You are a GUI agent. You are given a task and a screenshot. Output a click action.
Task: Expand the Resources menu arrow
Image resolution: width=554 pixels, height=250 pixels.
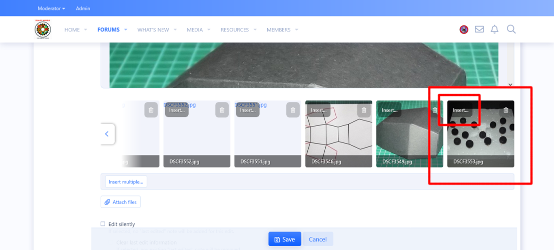(x=255, y=29)
